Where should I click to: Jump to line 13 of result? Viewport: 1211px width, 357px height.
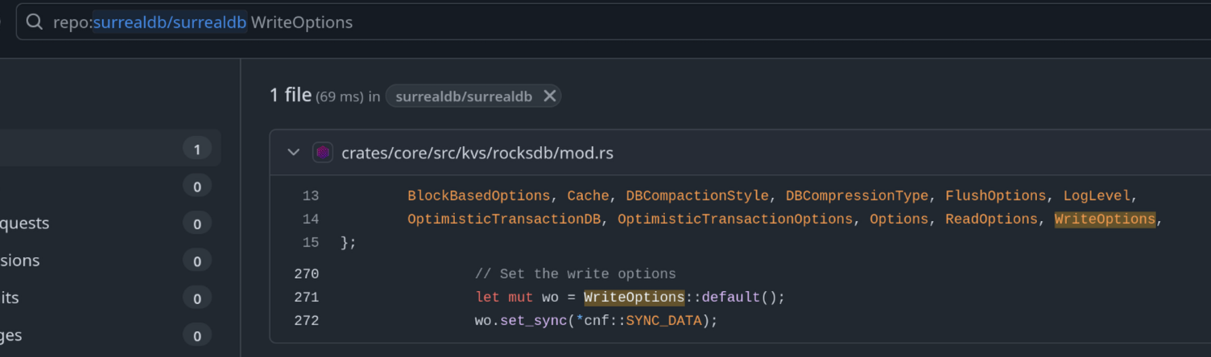pos(310,196)
